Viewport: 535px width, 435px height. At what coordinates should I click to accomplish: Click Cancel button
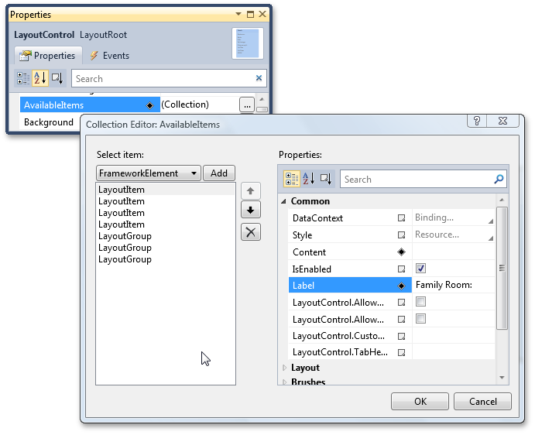click(482, 401)
